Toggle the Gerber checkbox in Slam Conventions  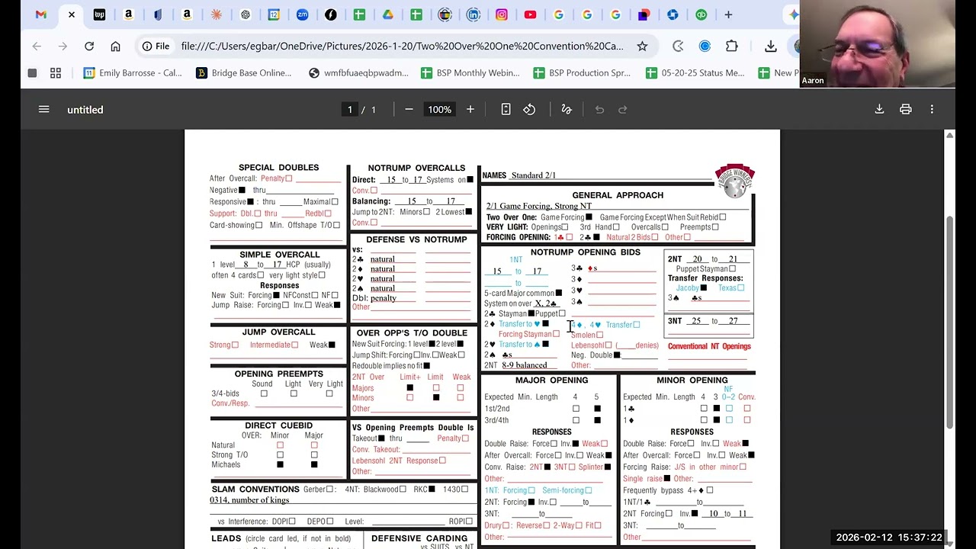tap(330, 490)
